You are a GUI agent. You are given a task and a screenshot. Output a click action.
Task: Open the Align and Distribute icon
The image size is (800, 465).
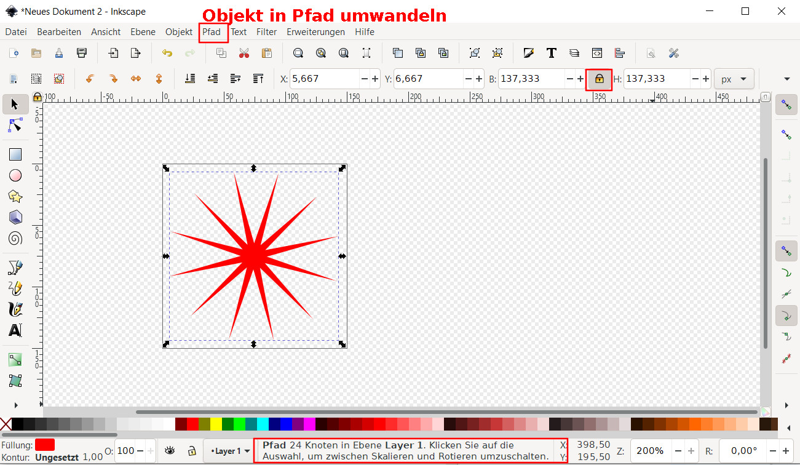pyautogui.click(x=620, y=53)
